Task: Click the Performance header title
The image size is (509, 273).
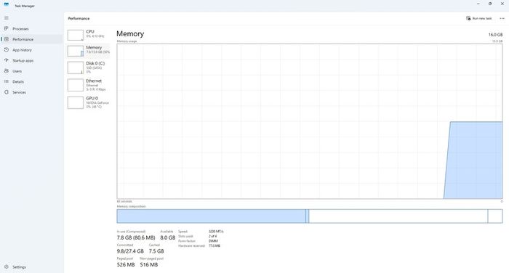Action: [x=79, y=18]
